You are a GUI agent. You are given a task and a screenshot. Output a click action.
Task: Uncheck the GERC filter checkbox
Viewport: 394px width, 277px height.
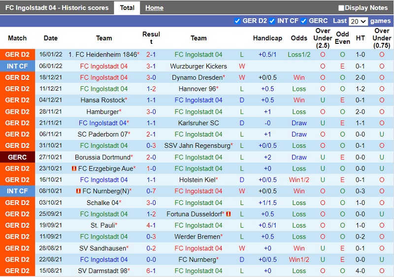pos(303,21)
